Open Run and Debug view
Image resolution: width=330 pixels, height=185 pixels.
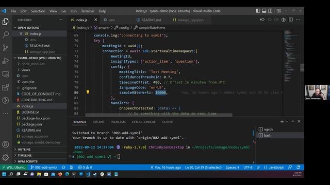coord(6,61)
